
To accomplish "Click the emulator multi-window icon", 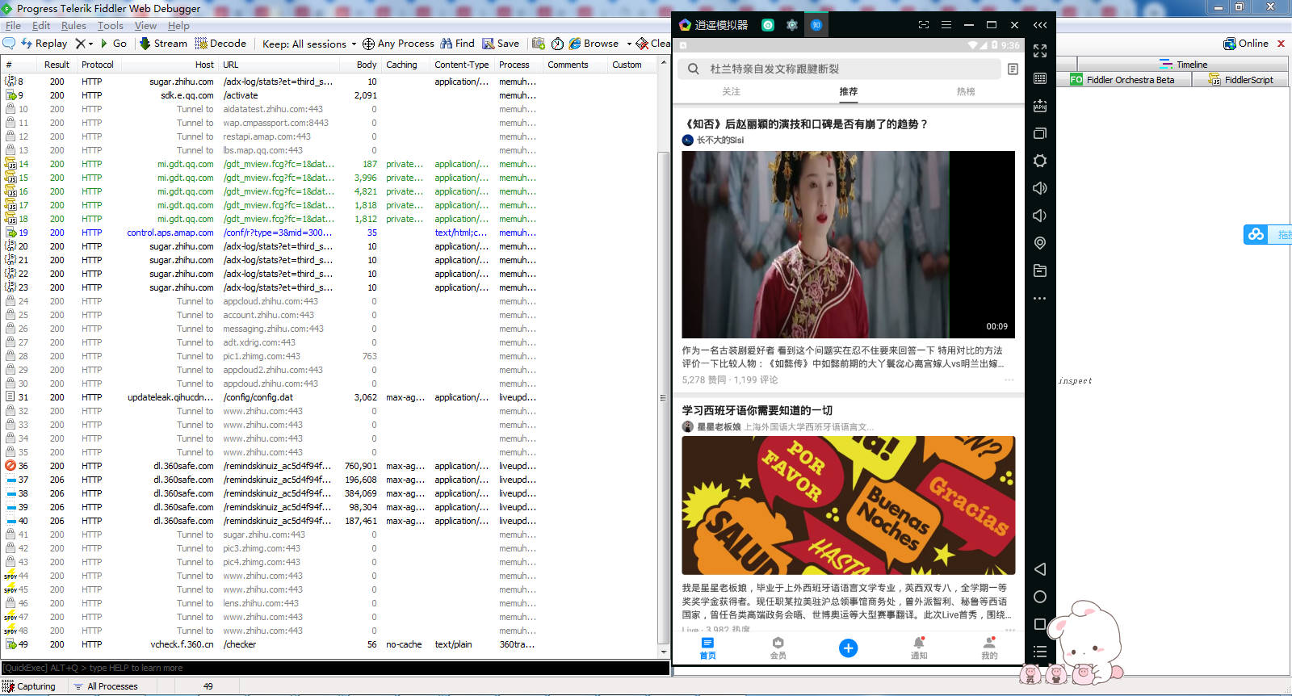I will pos(1040,133).
